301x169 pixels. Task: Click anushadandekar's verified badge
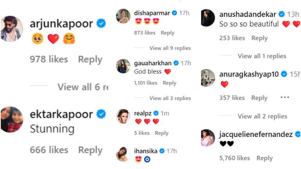pos(282,14)
